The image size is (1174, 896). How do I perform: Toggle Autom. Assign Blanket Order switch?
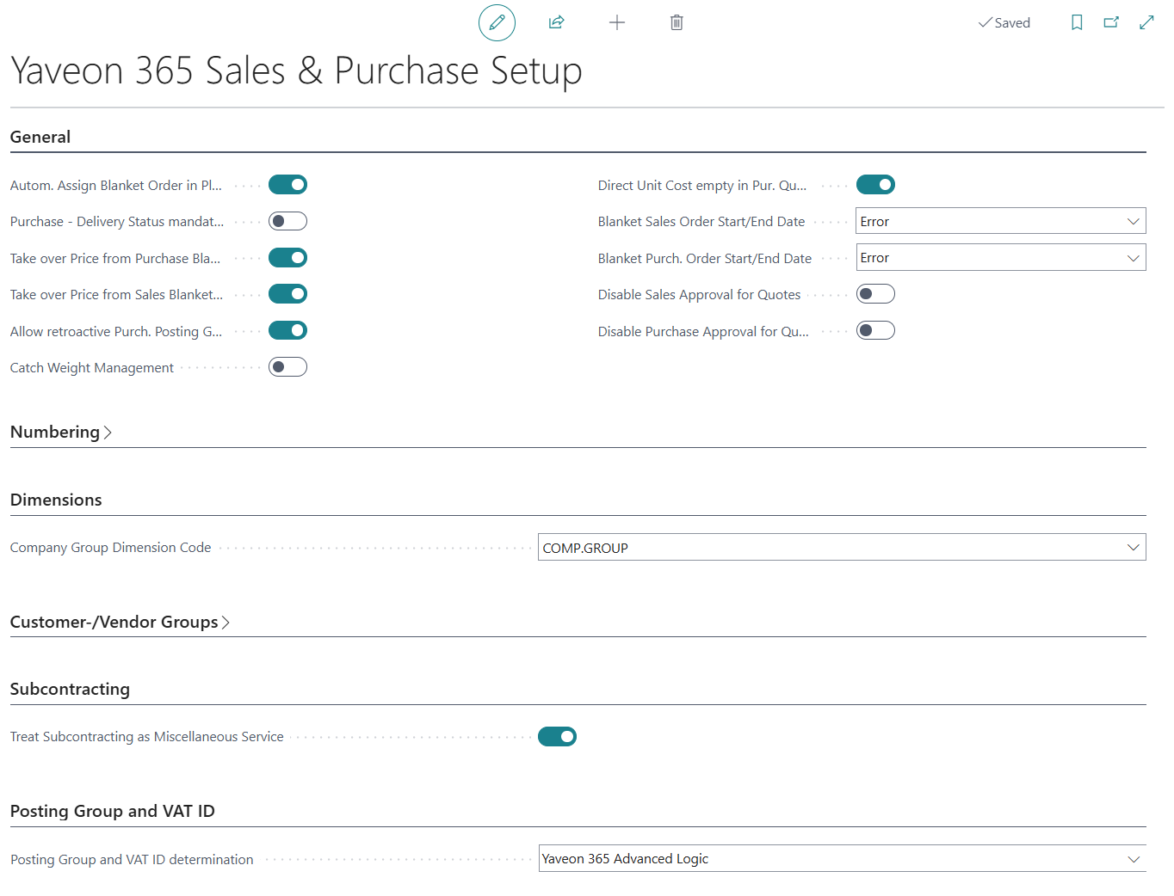[287, 185]
